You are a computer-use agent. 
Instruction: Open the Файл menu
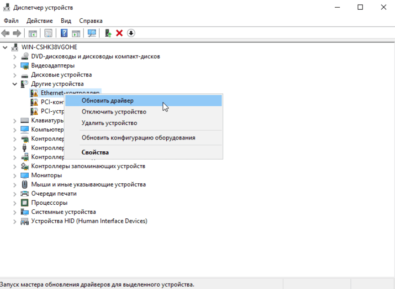point(11,21)
